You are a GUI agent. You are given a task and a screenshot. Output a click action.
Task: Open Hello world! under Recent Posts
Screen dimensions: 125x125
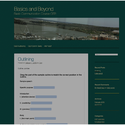[99, 73]
